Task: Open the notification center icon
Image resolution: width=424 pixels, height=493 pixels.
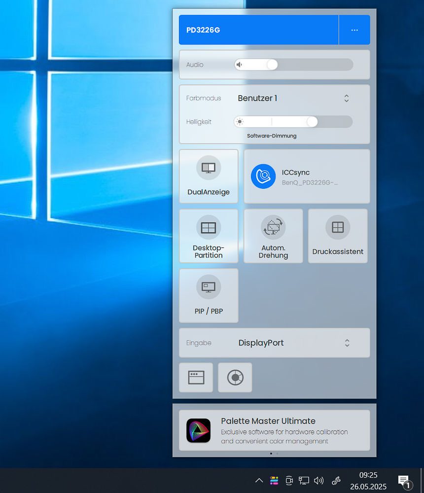Action: point(405,481)
